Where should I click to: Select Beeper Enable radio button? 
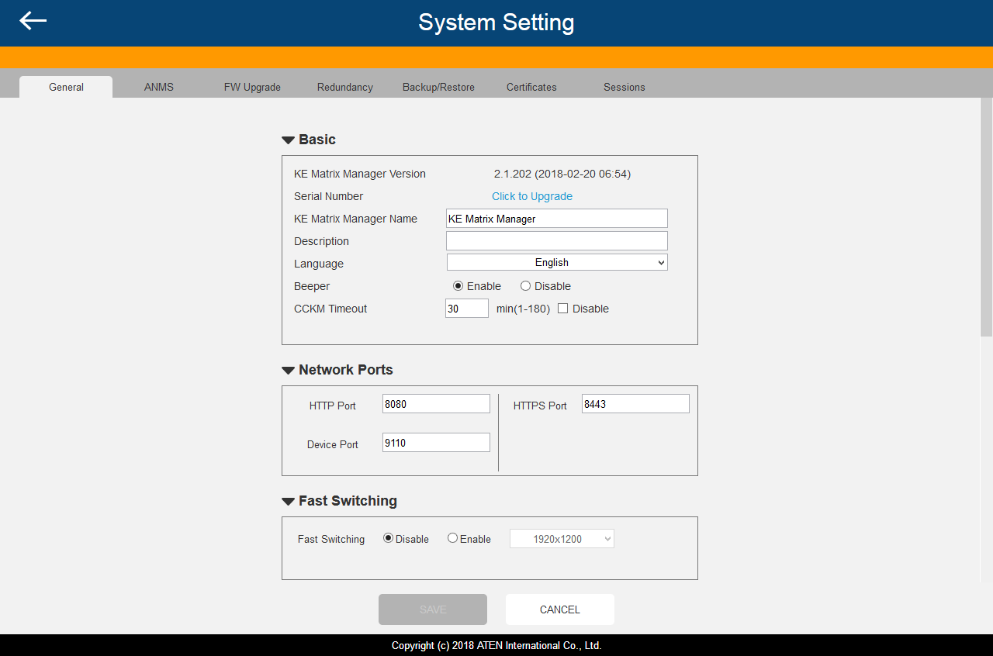pyautogui.click(x=458, y=286)
